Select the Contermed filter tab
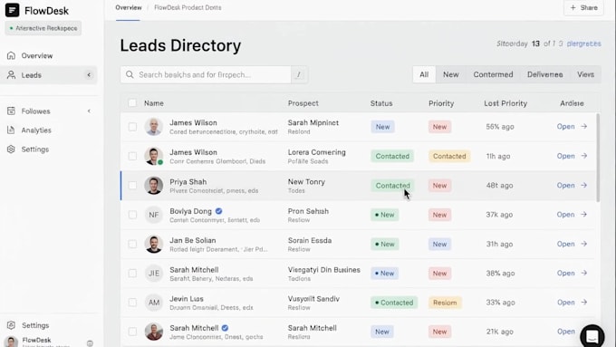Image resolution: width=616 pixels, height=347 pixels. pyautogui.click(x=493, y=74)
